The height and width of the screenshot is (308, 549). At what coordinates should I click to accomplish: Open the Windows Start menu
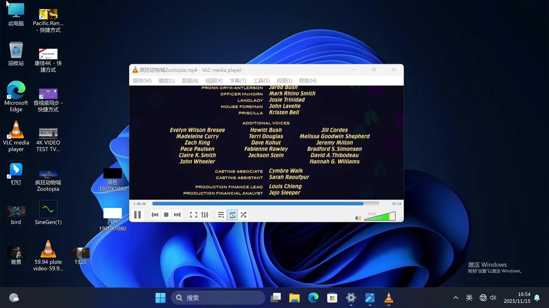pos(160,298)
